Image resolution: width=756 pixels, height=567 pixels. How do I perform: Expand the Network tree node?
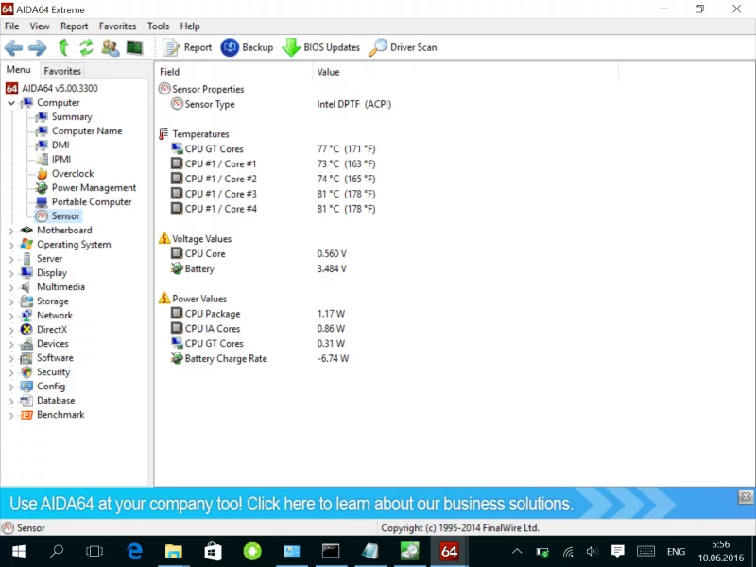click(x=11, y=316)
